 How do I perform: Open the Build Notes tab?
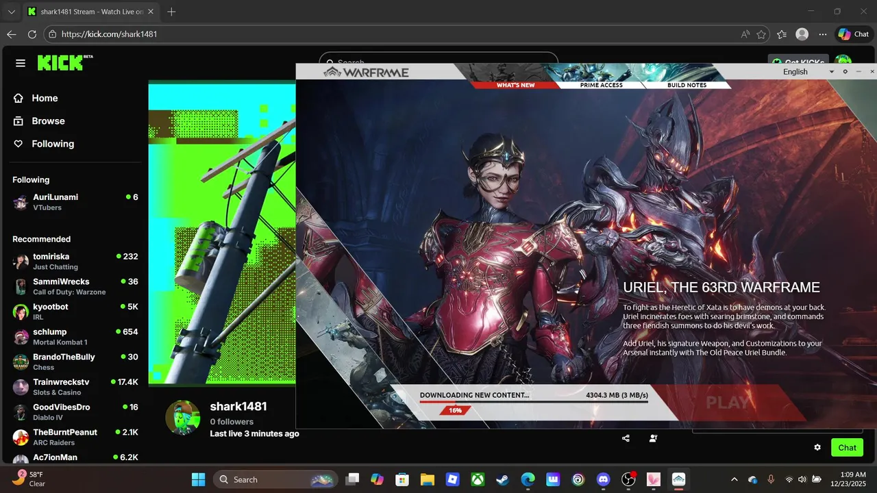pyautogui.click(x=687, y=85)
